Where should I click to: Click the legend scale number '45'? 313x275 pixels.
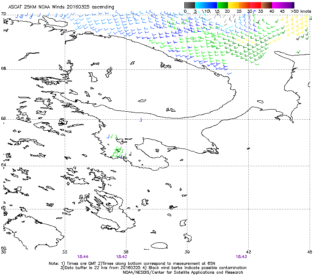tap(282, 11)
